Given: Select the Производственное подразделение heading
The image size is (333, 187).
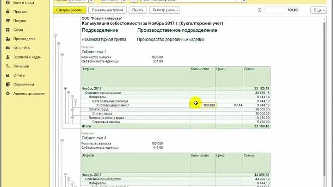Looking at the screenshot, I should [177, 30].
